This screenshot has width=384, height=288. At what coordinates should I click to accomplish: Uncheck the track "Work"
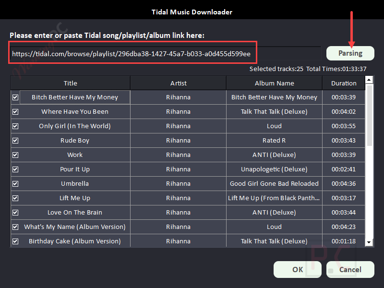[x=15, y=155]
